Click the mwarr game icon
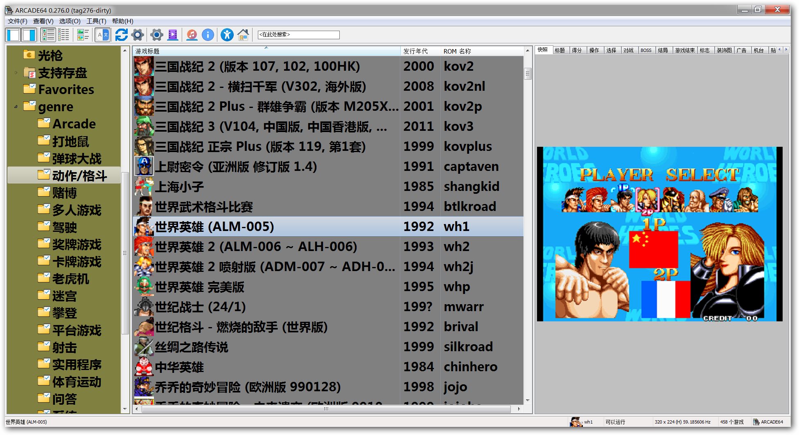 pyautogui.click(x=144, y=307)
